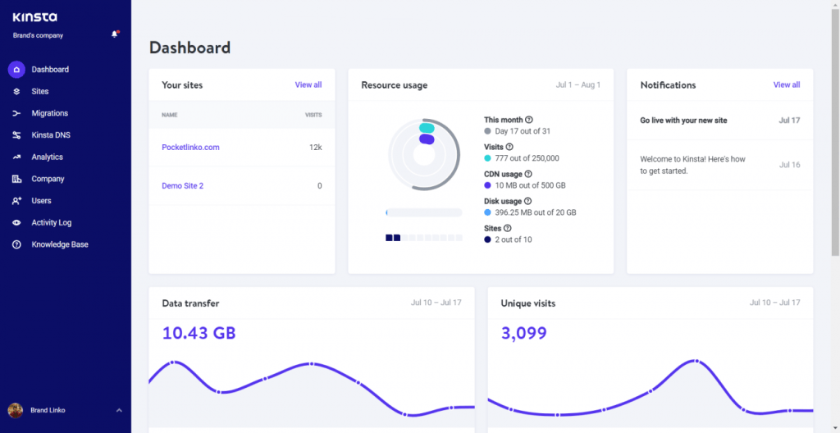This screenshot has height=433, width=840.
Task: Click the 3,099 unique visits value
Action: point(524,333)
